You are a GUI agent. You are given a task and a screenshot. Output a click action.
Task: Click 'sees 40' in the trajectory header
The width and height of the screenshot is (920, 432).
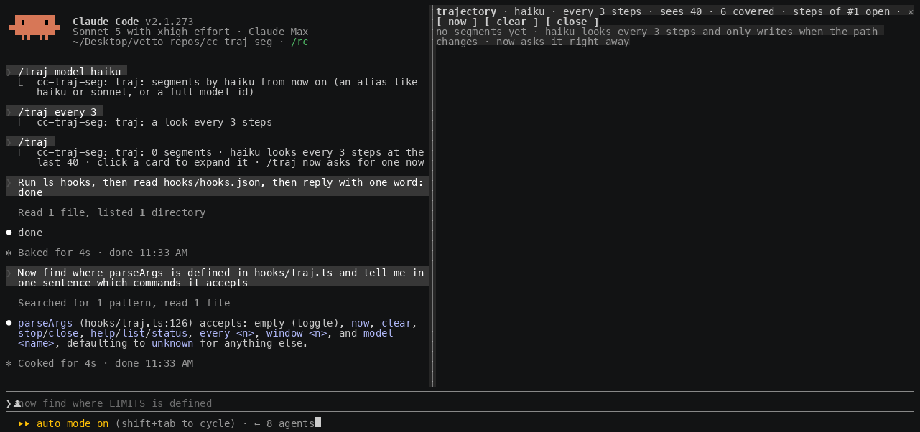click(680, 11)
